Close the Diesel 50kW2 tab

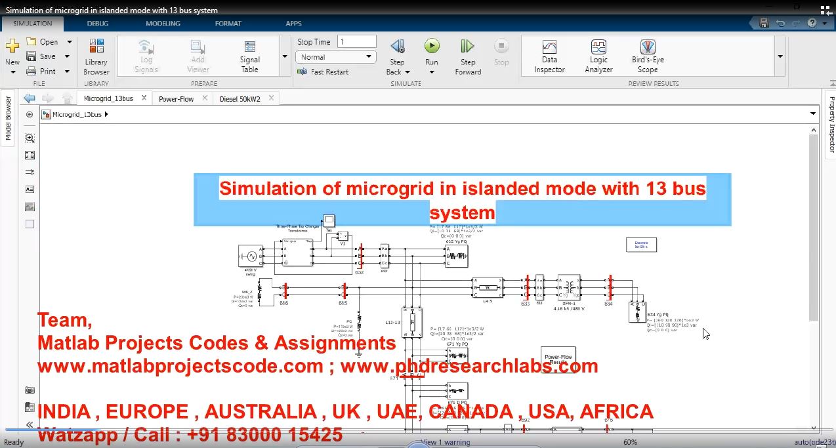coord(271,98)
